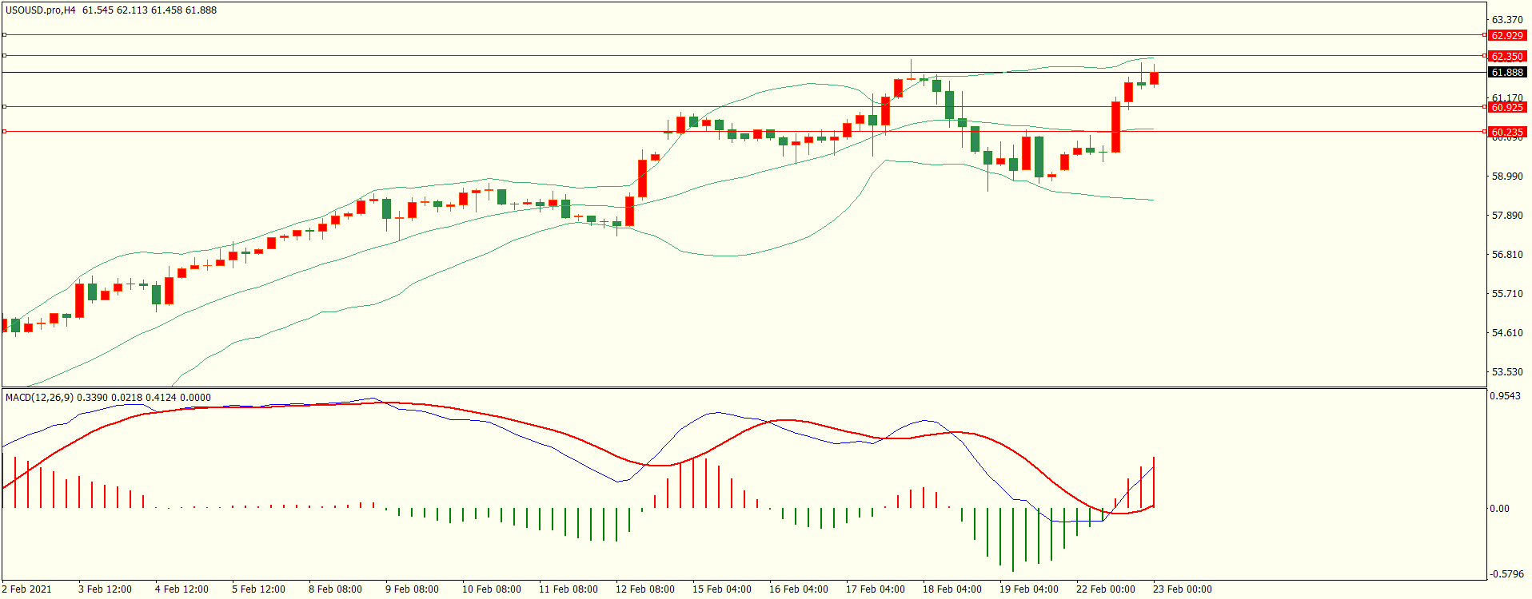Select the 62.350 horizontal line price tag

[1506, 57]
